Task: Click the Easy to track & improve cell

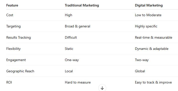Action: tap(153, 82)
